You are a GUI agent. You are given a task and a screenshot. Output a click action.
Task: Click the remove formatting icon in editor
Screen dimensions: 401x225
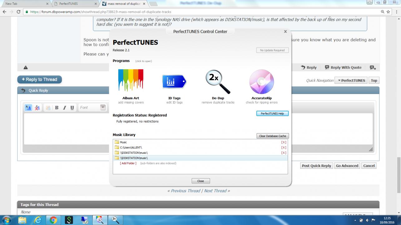tap(37, 108)
